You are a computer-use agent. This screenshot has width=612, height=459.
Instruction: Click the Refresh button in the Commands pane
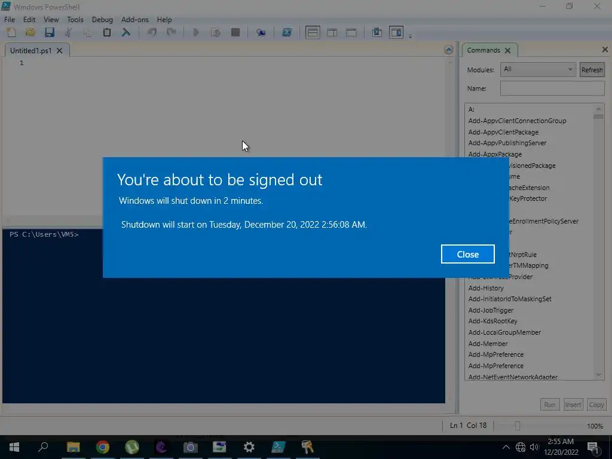pos(592,70)
